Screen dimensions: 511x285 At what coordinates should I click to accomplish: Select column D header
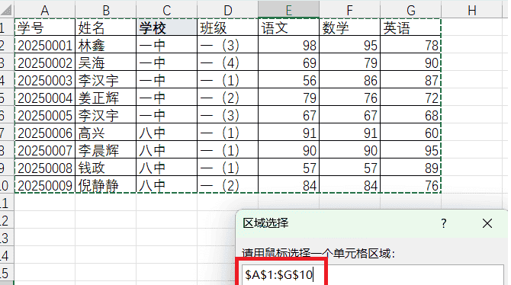coord(227,10)
